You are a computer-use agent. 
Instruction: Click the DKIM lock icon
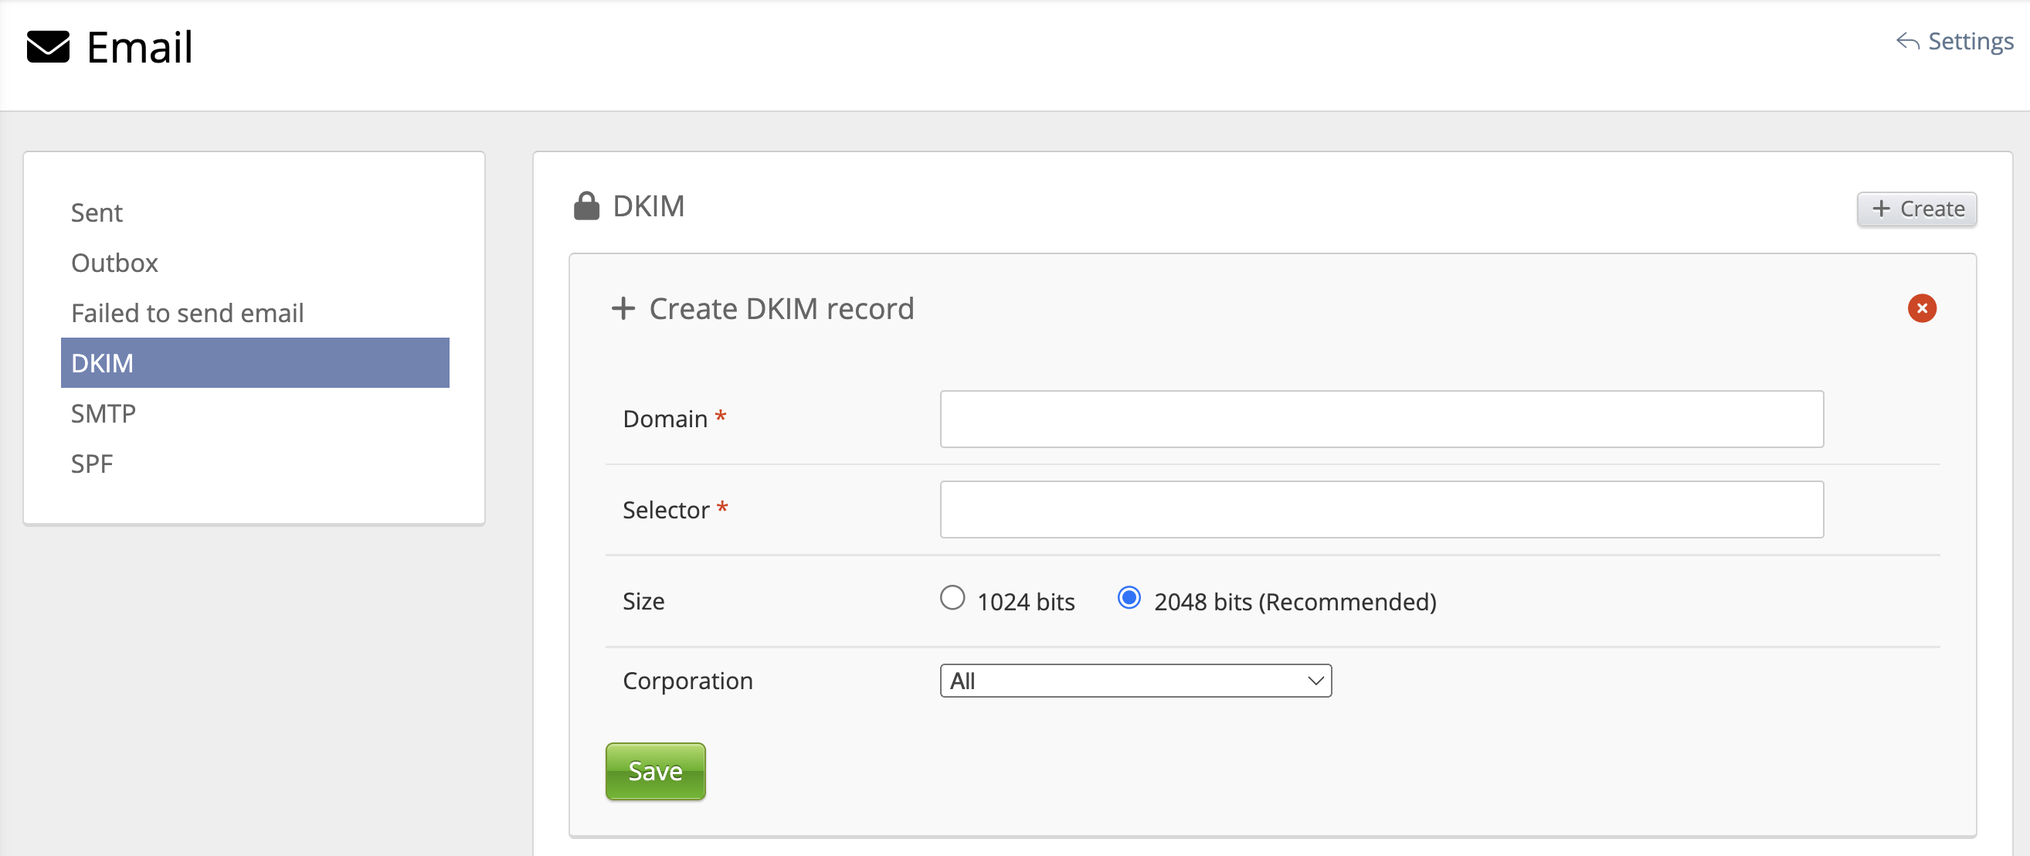(x=586, y=206)
